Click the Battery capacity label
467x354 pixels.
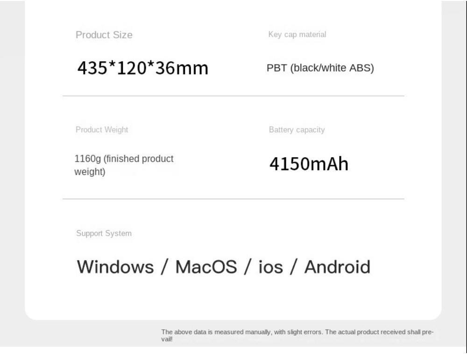(x=297, y=130)
